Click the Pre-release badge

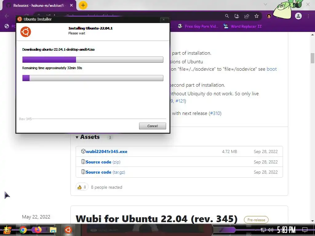coord(256,220)
